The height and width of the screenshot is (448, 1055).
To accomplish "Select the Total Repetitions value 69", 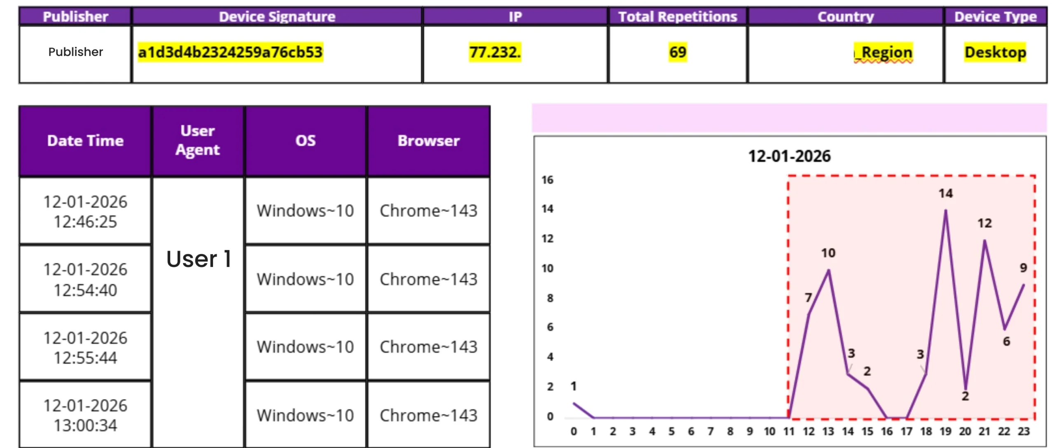I will coord(677,52).
